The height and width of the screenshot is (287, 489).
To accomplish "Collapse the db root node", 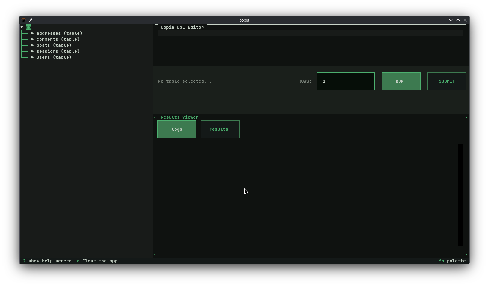I will pyautogui.click(x=22, y=27).
